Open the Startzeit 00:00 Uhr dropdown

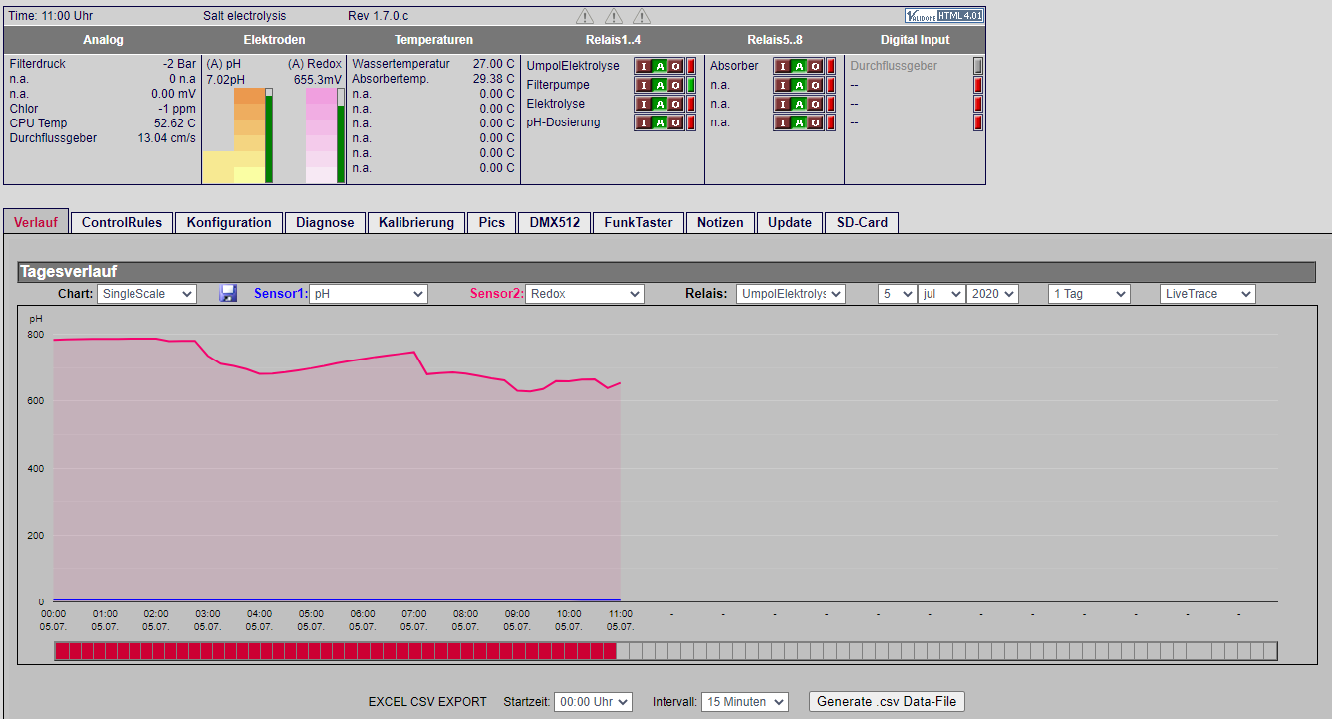593,702
